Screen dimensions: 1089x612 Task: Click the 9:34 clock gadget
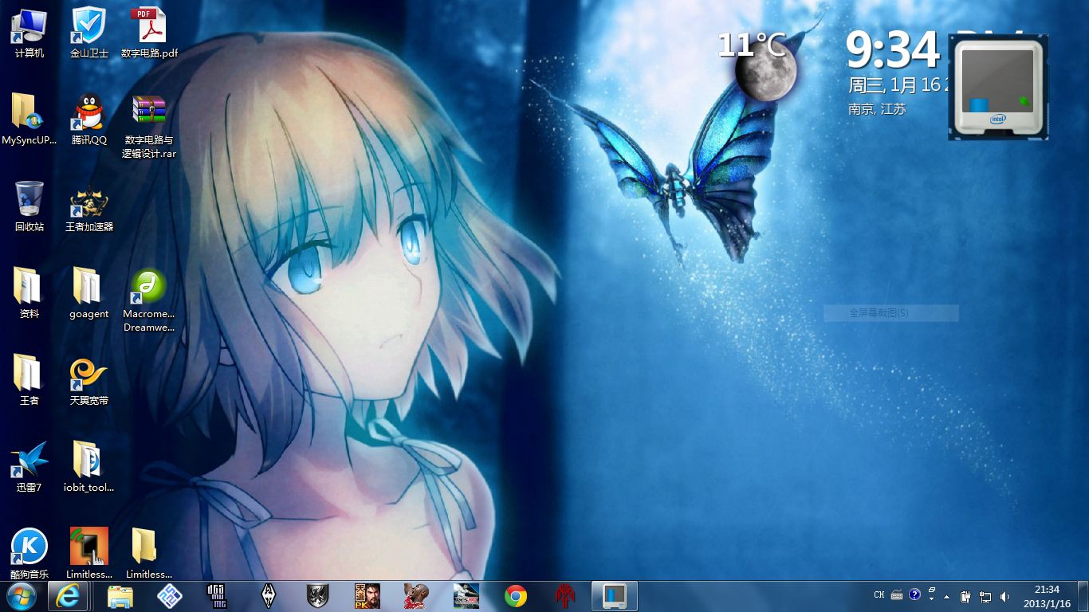click(892, 49)
